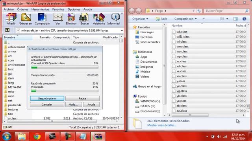Screen dimensions: 252x141
Task: Open the archive path dropdown arrow
Action: click(x=122, y=31)
